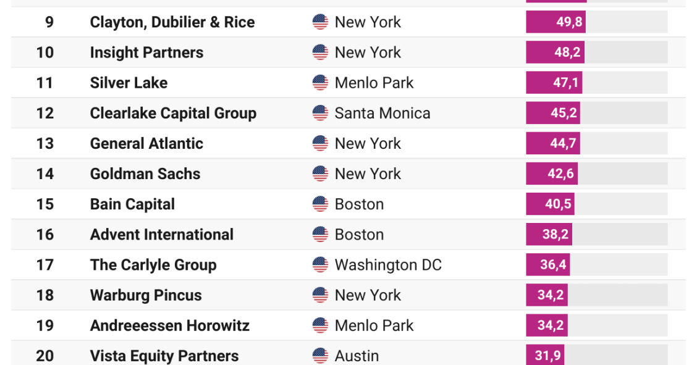697x365 pixels.
Task: Click the US flag beside Clayton, Dubilier & Rice
Action: [320, 22]
